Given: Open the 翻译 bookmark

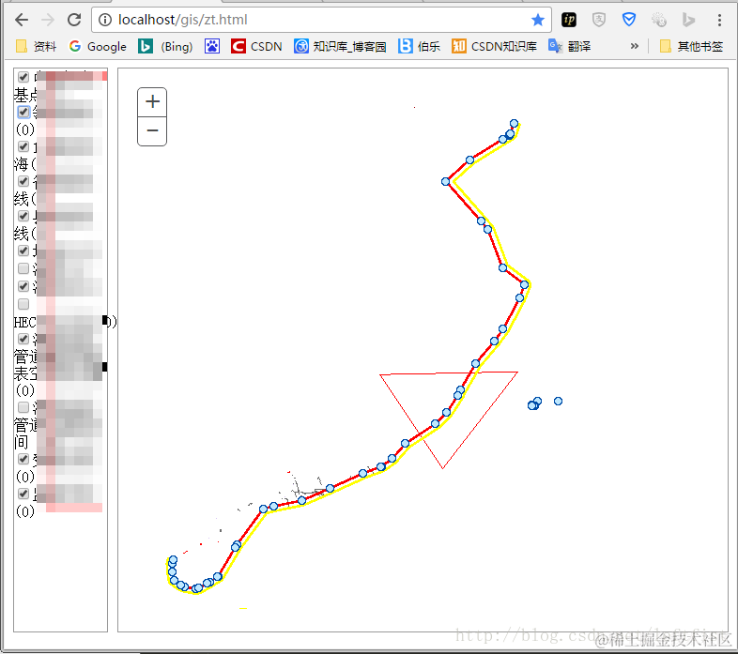Looking at the screenshot, I should (x=570, y=46).
